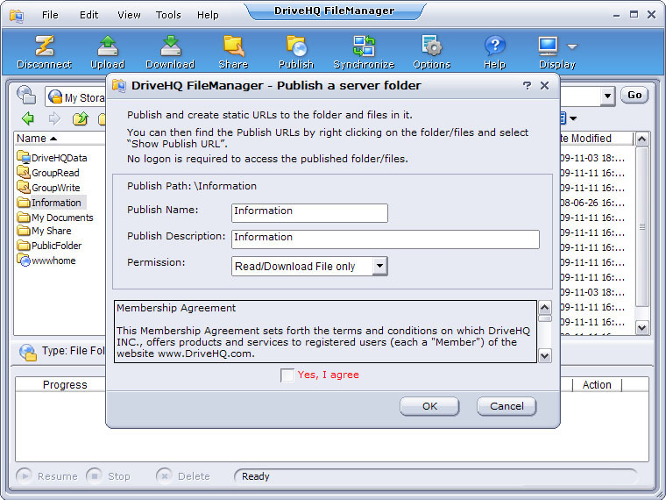The height and width of the screenshot is (500, 666).
Task: Open the Edit menu
Action: pos(89,15)
